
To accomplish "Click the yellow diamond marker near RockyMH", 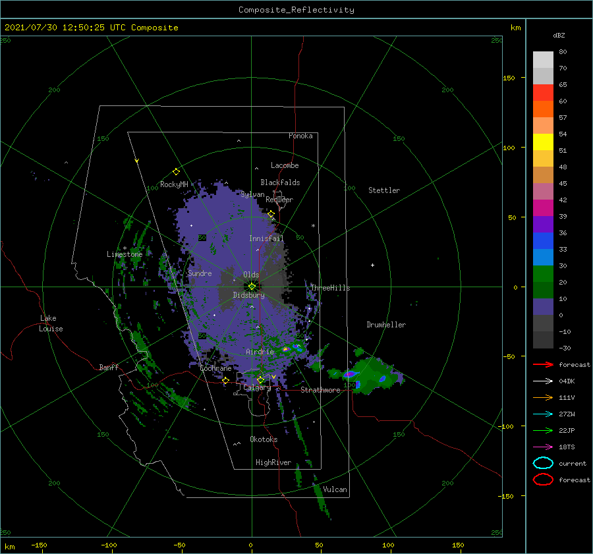I will [x=176, y=172].
